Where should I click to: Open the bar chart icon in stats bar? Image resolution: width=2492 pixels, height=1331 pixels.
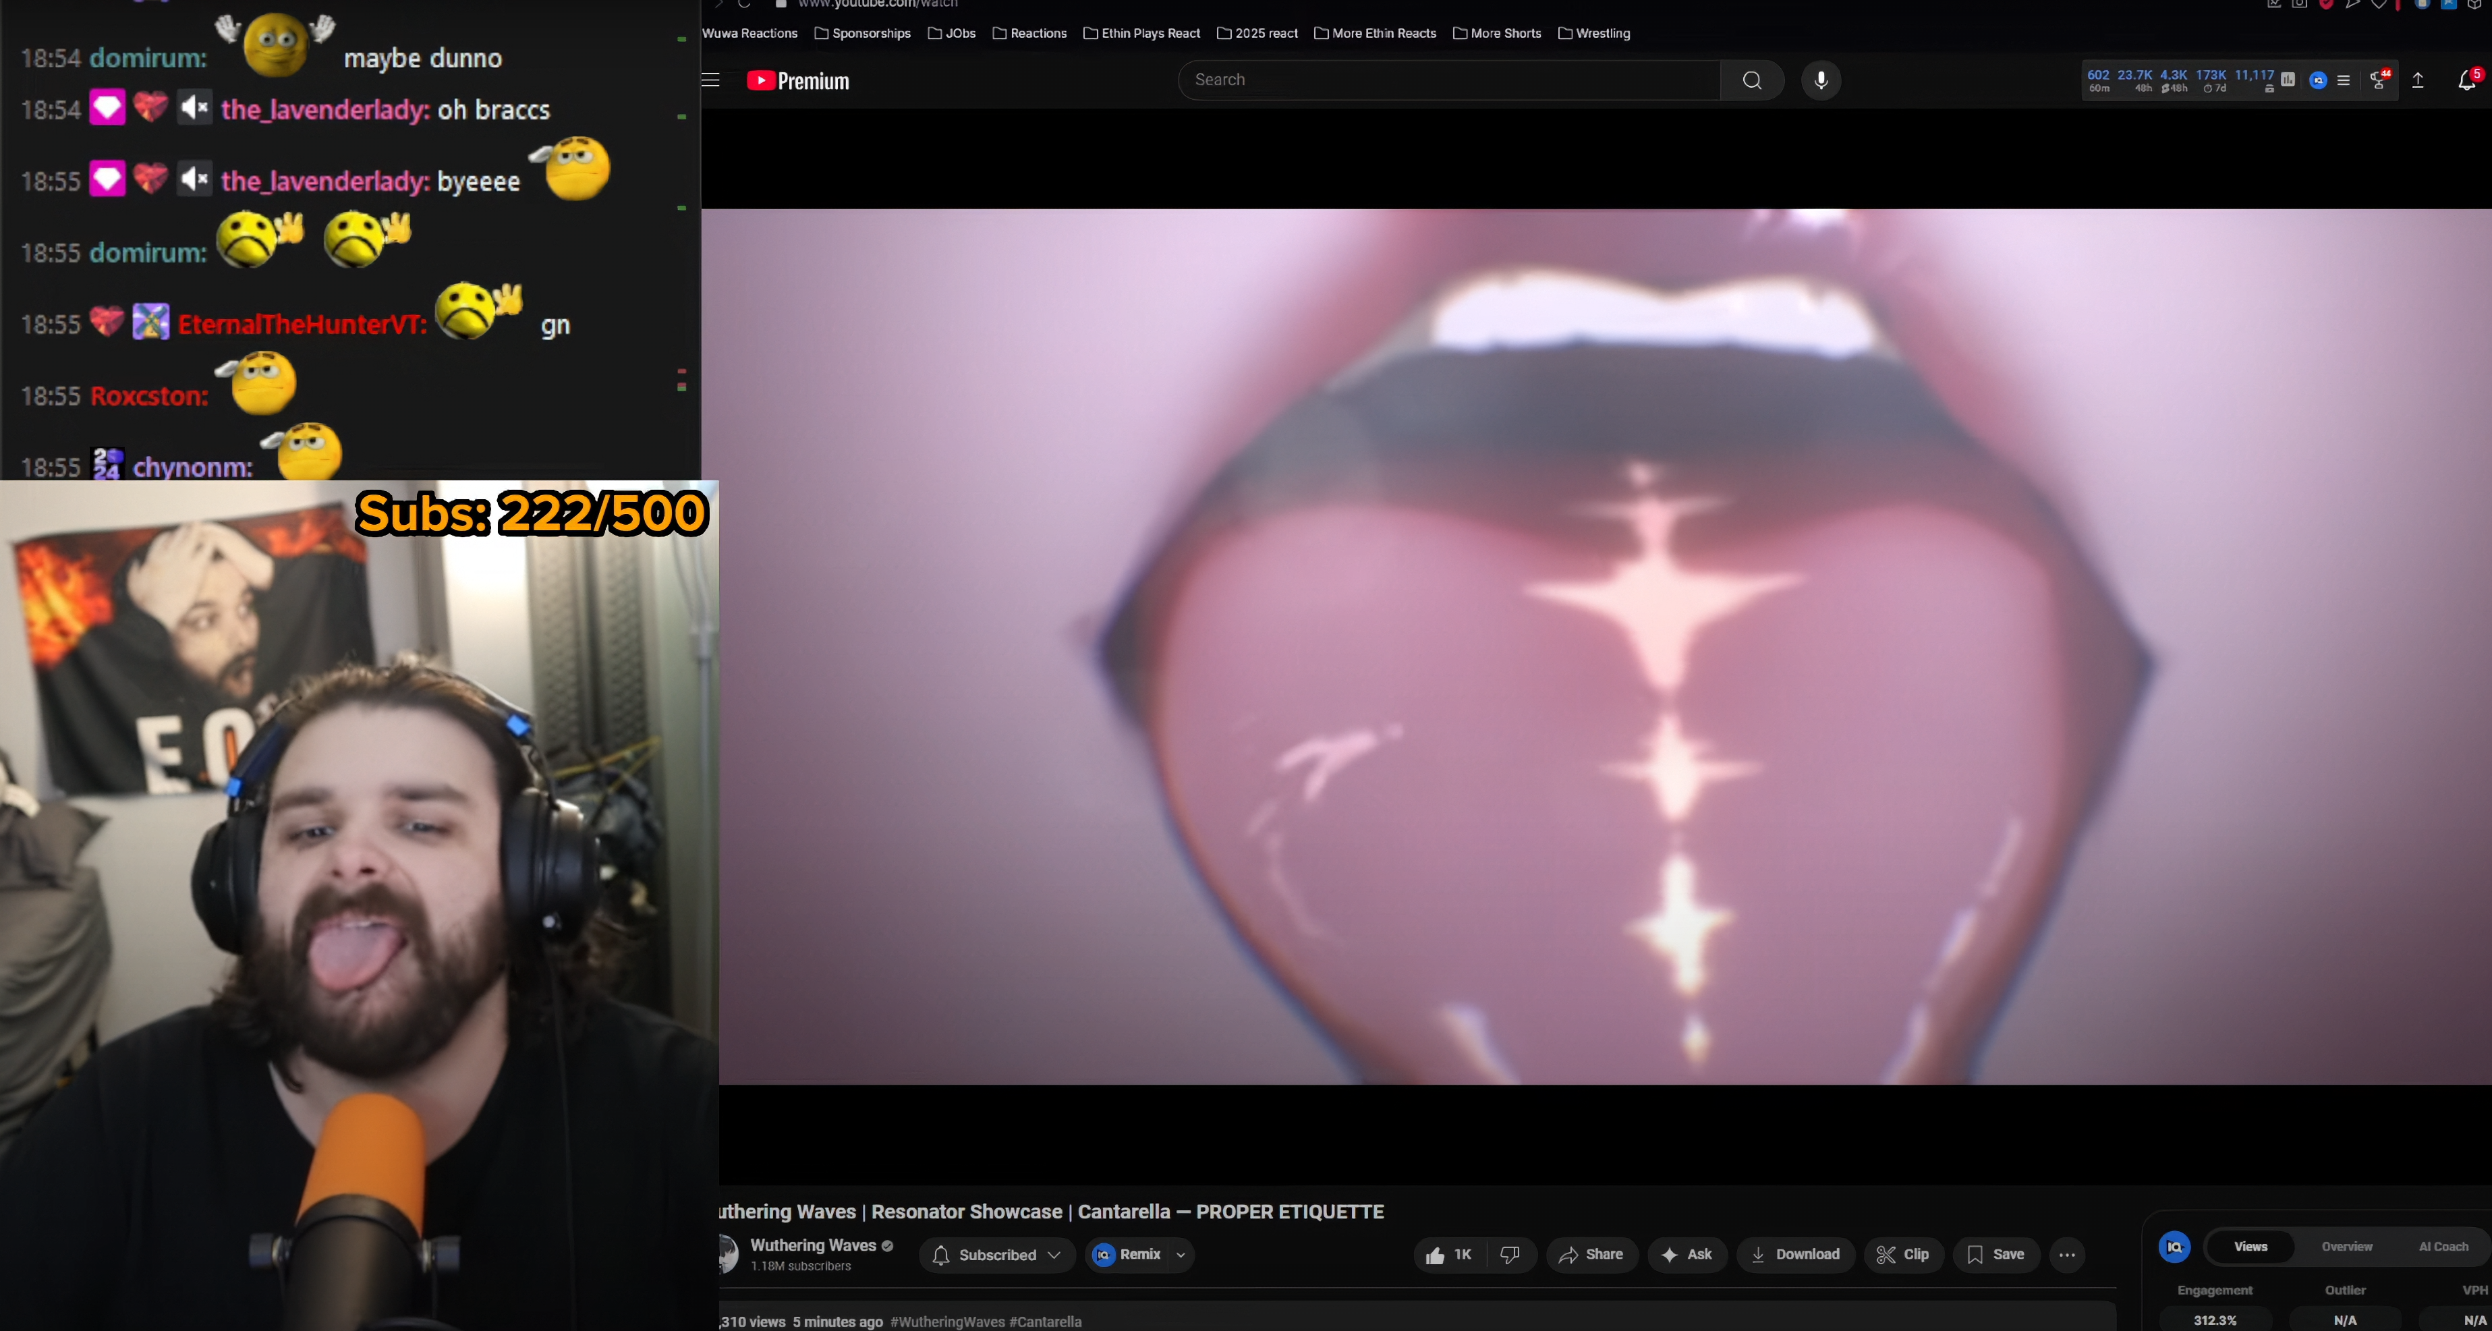2288,80
